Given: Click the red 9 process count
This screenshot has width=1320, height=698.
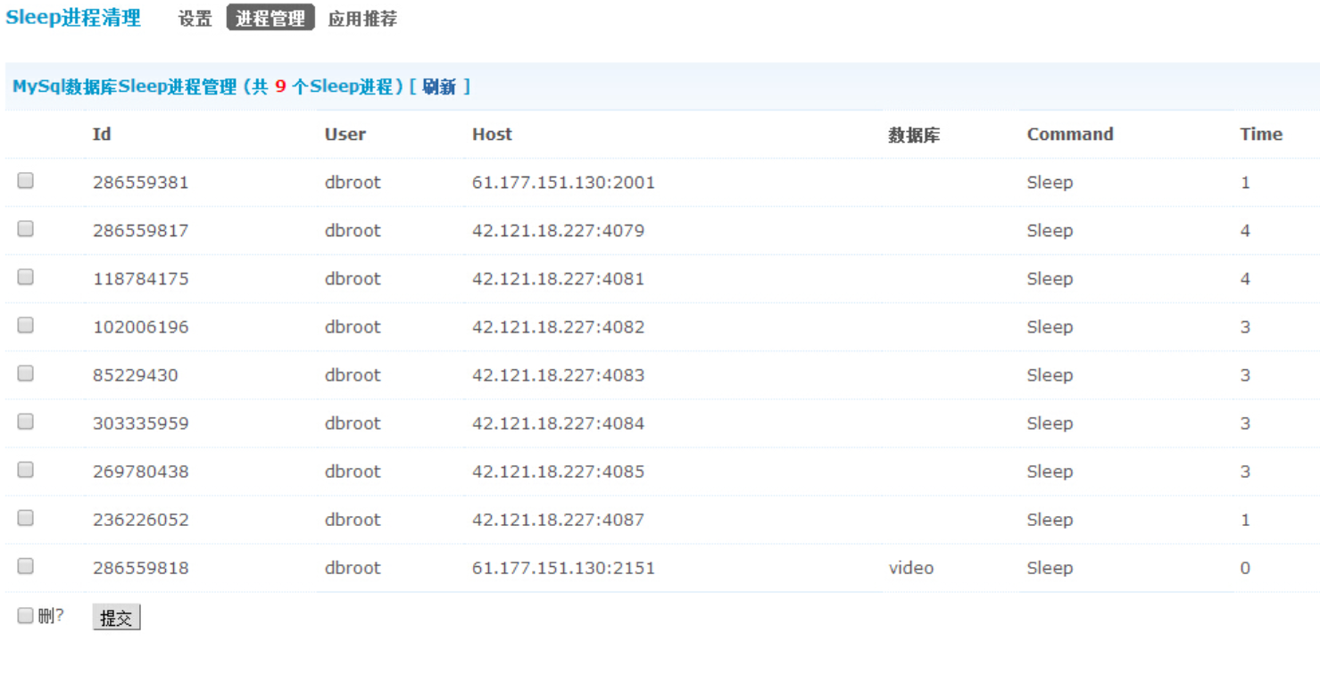Looking at the screenshot, I should (x=280, y=86).
